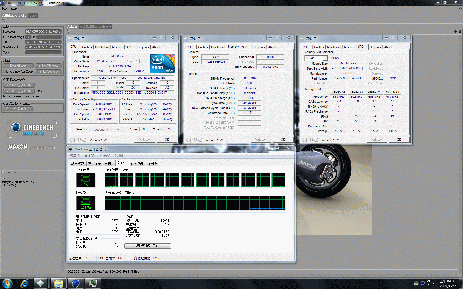The image size is (463, 289).
Task: Select SPD tab in second CPU-Z window
Action: click(245, 47)
